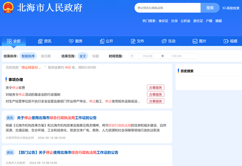Open the 公开 tab
242x166 pixels.
(x=107, y=41)
